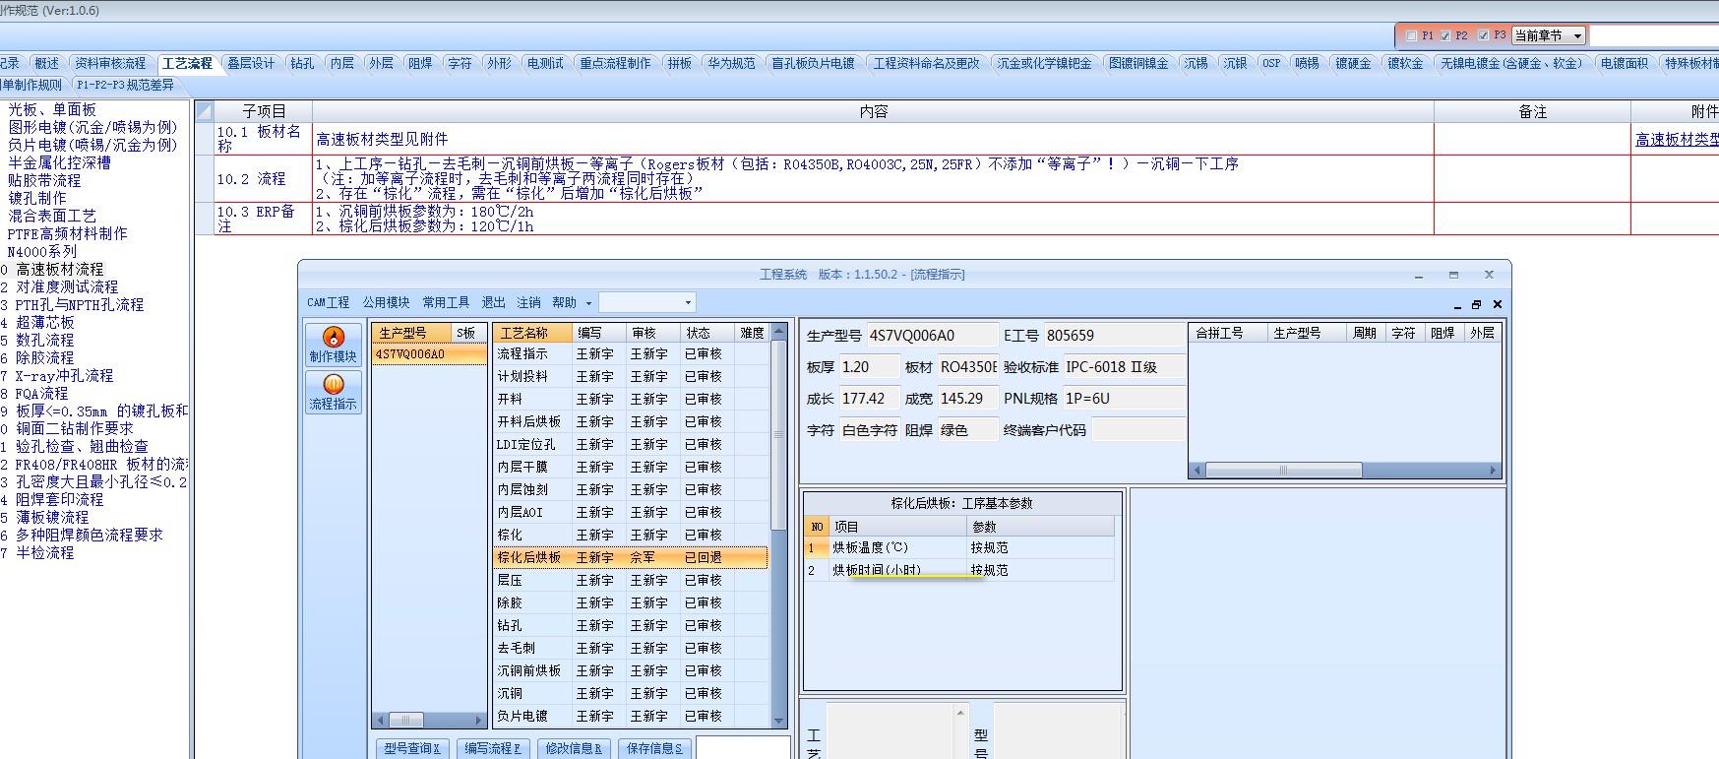Open the 常用工具 menu

click(446, 302)
